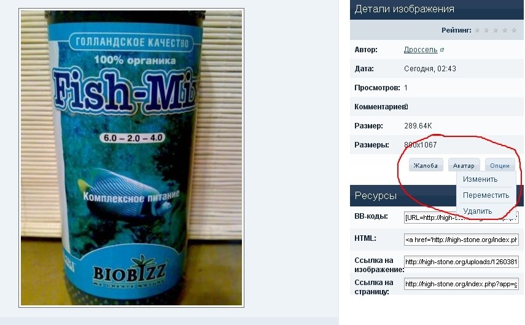Open the Опции dropdown
The image size is (525, 325).
point(500,165)
